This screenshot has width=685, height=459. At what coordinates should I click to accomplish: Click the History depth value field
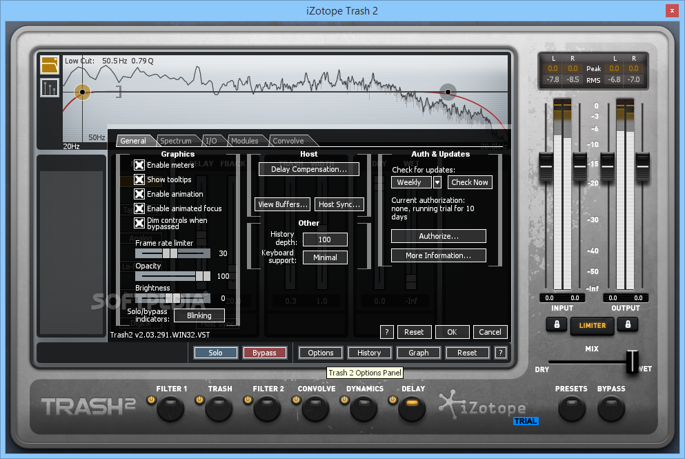(x=325, y=240)
